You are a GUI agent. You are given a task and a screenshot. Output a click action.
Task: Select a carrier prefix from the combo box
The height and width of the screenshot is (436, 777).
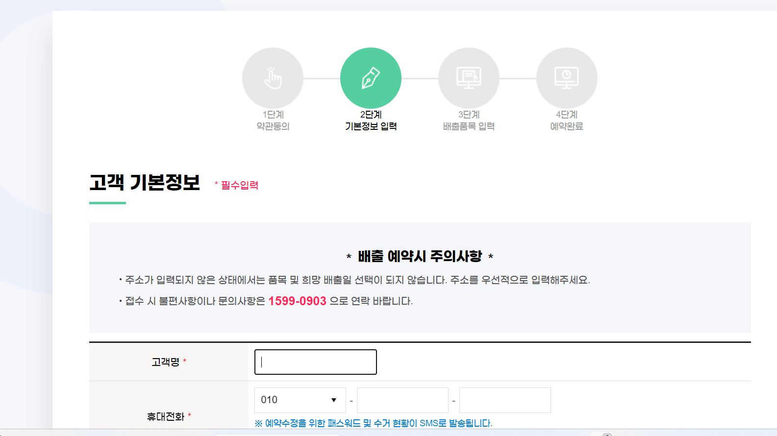click(x=300, y=400)
